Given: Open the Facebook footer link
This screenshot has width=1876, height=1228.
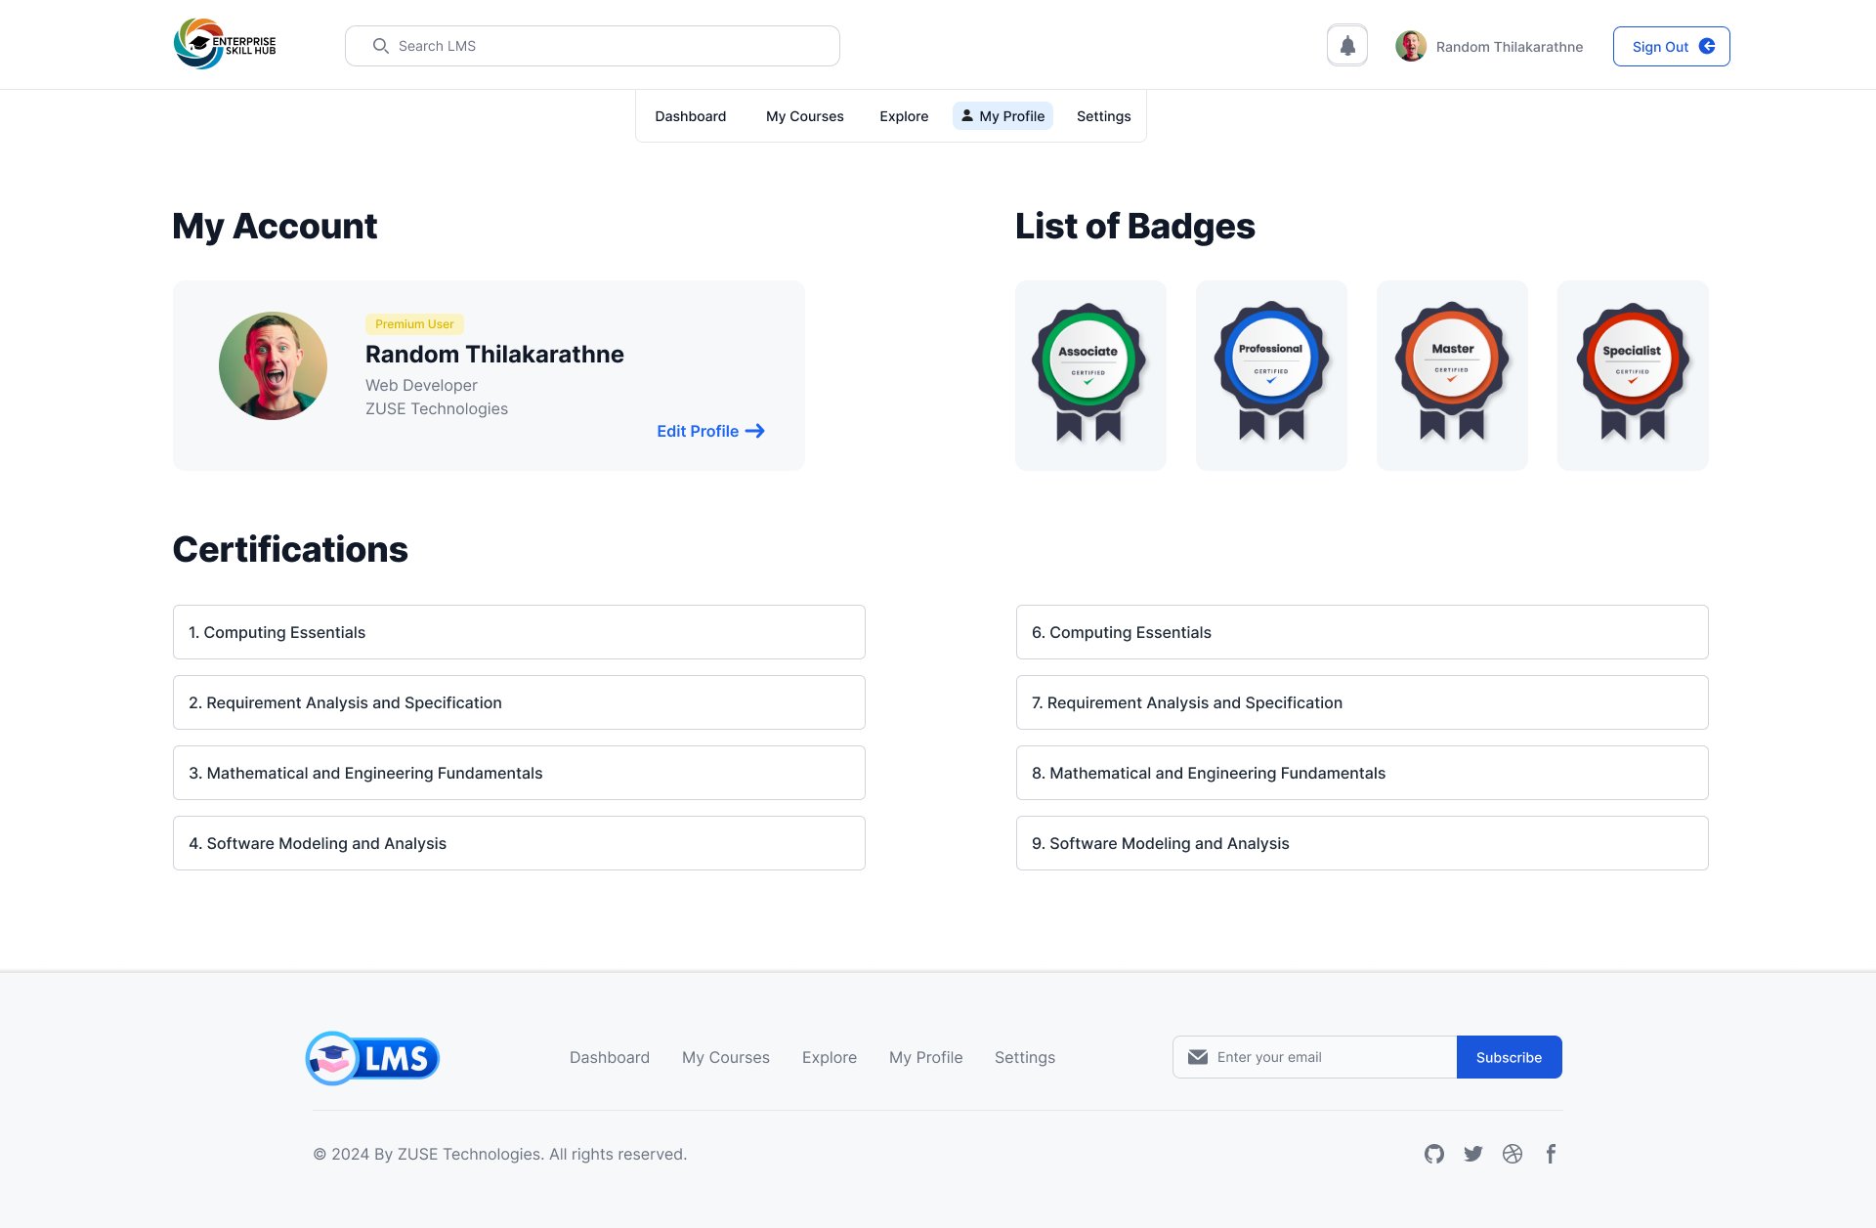Looking at the screenshot, I should pos(1552,1154).
